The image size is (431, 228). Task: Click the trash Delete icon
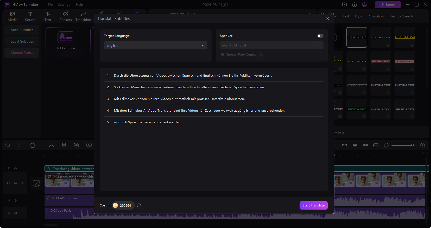(x=33, y=145)
